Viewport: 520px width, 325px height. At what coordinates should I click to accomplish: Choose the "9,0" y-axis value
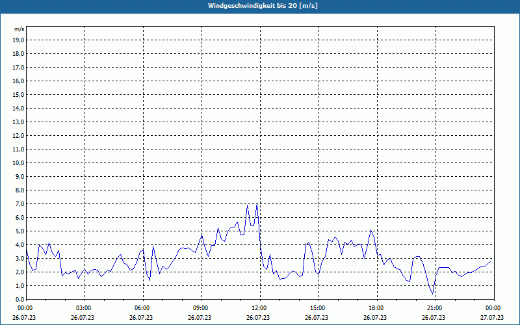point(19,176)
